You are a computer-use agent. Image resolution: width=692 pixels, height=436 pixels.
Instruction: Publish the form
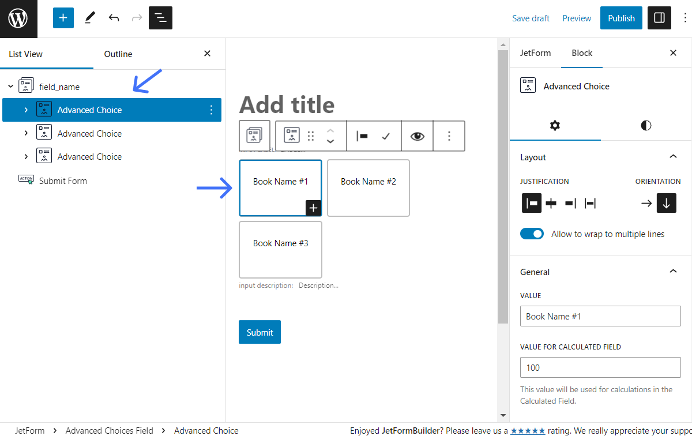pos(621,18)
